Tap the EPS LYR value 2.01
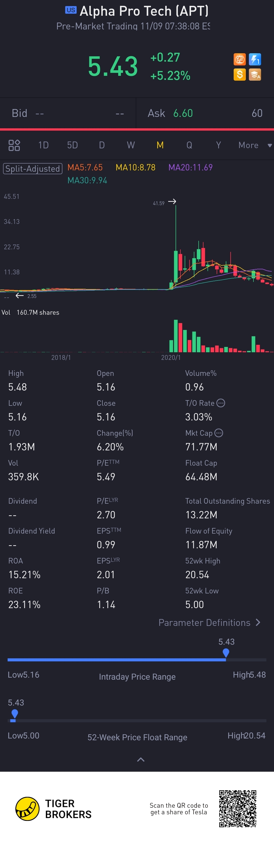This screenshot has width=274, height=846. click(x=106, y=574)
